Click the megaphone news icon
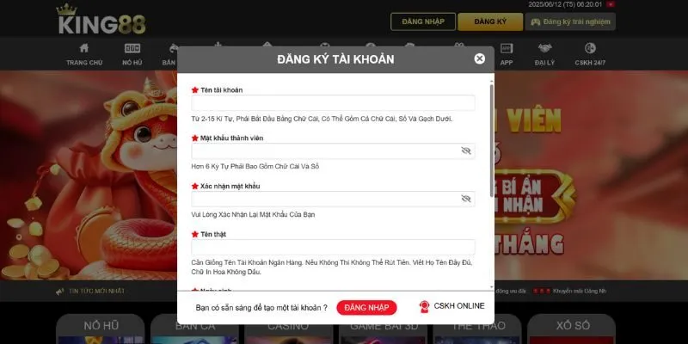This screenshot has height=344, width=688. click(x=60, y=292)
